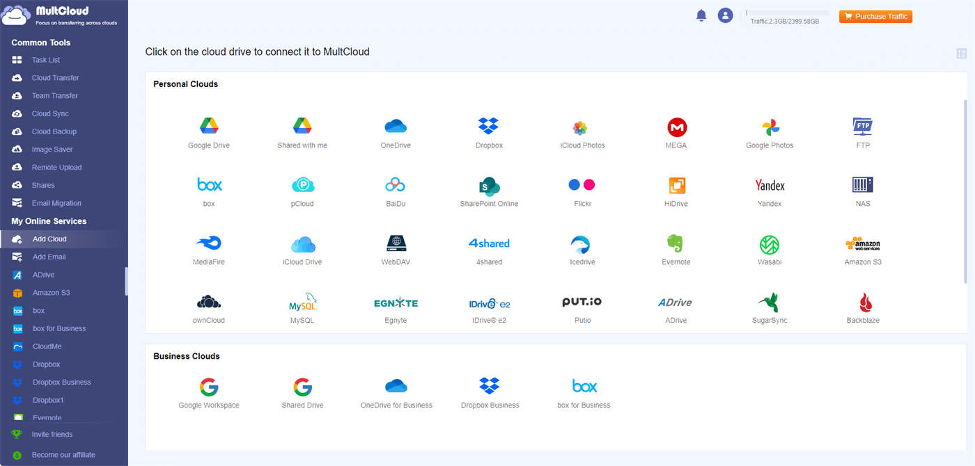975x466 pixels.
Task: Select Amazon S3 in the Personal Clouds grid
Action: click(x=863, y=250)
